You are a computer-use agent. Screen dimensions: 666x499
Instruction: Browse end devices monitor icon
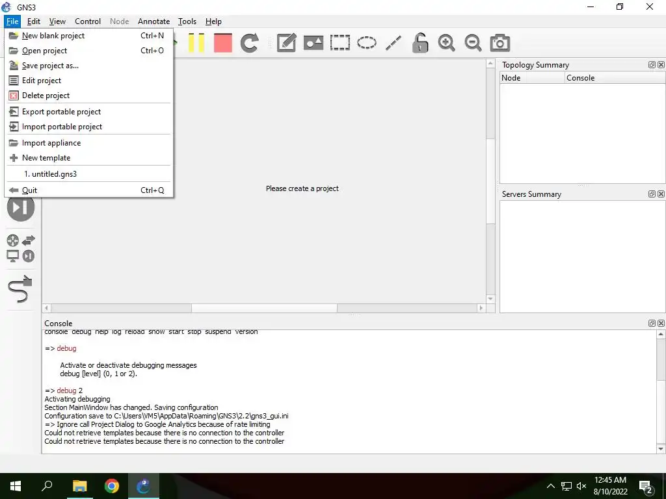click(13, 256)
